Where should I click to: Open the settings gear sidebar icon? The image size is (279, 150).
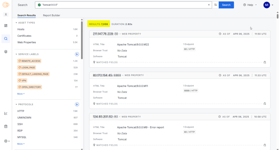(x=6, y=141)
